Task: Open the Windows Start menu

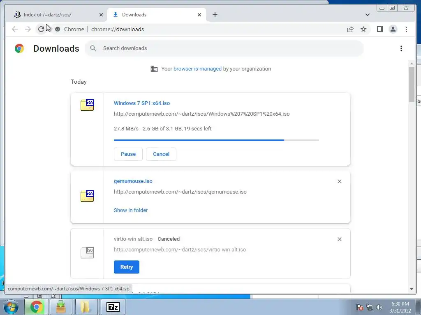Action: [x=11, y=307]
